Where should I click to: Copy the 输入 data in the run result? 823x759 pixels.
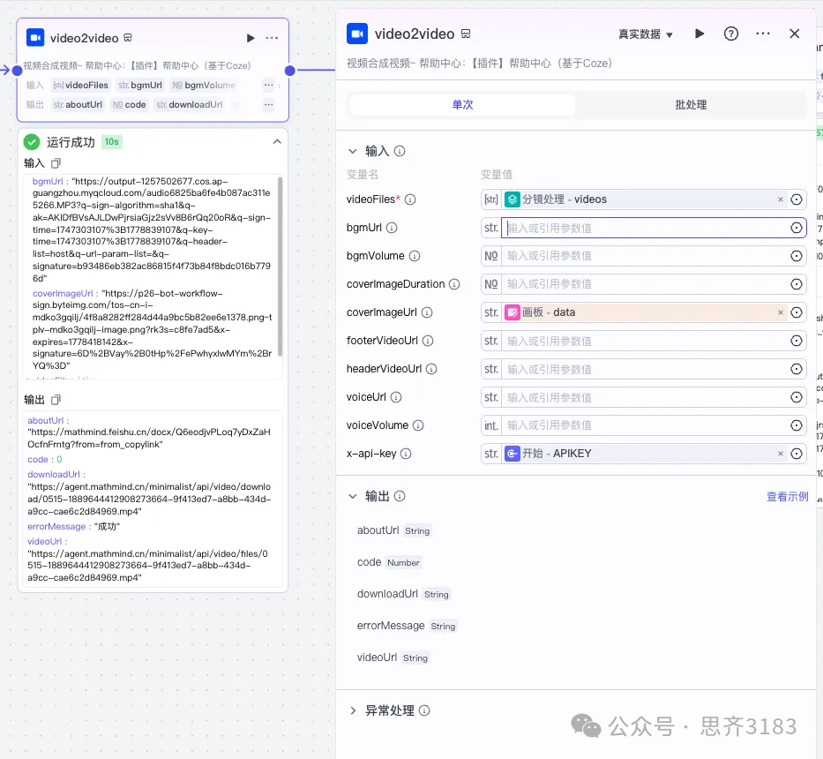click(x=56, y=163)
